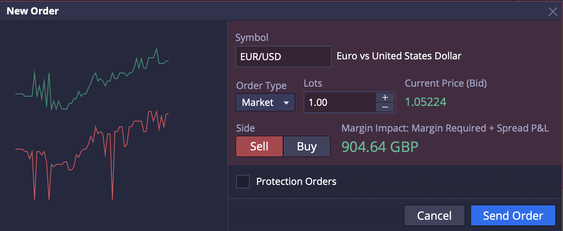The image size is (563, 231).
Task: Click the New Order title bar
Action: click(241, 11)
